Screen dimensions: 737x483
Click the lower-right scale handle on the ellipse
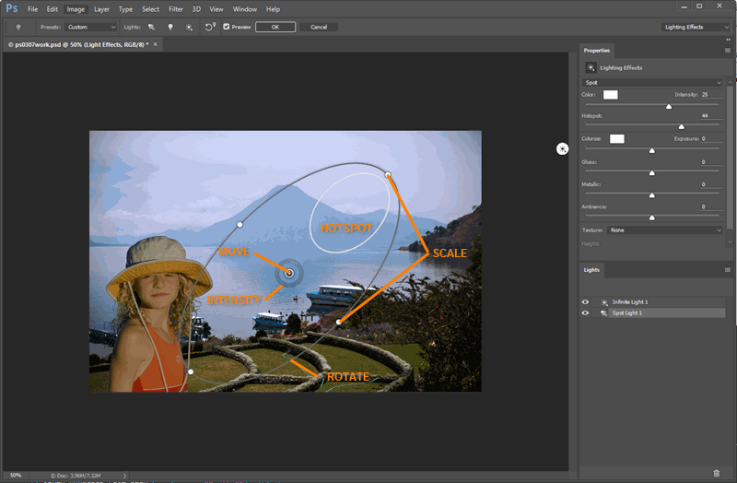338,323
